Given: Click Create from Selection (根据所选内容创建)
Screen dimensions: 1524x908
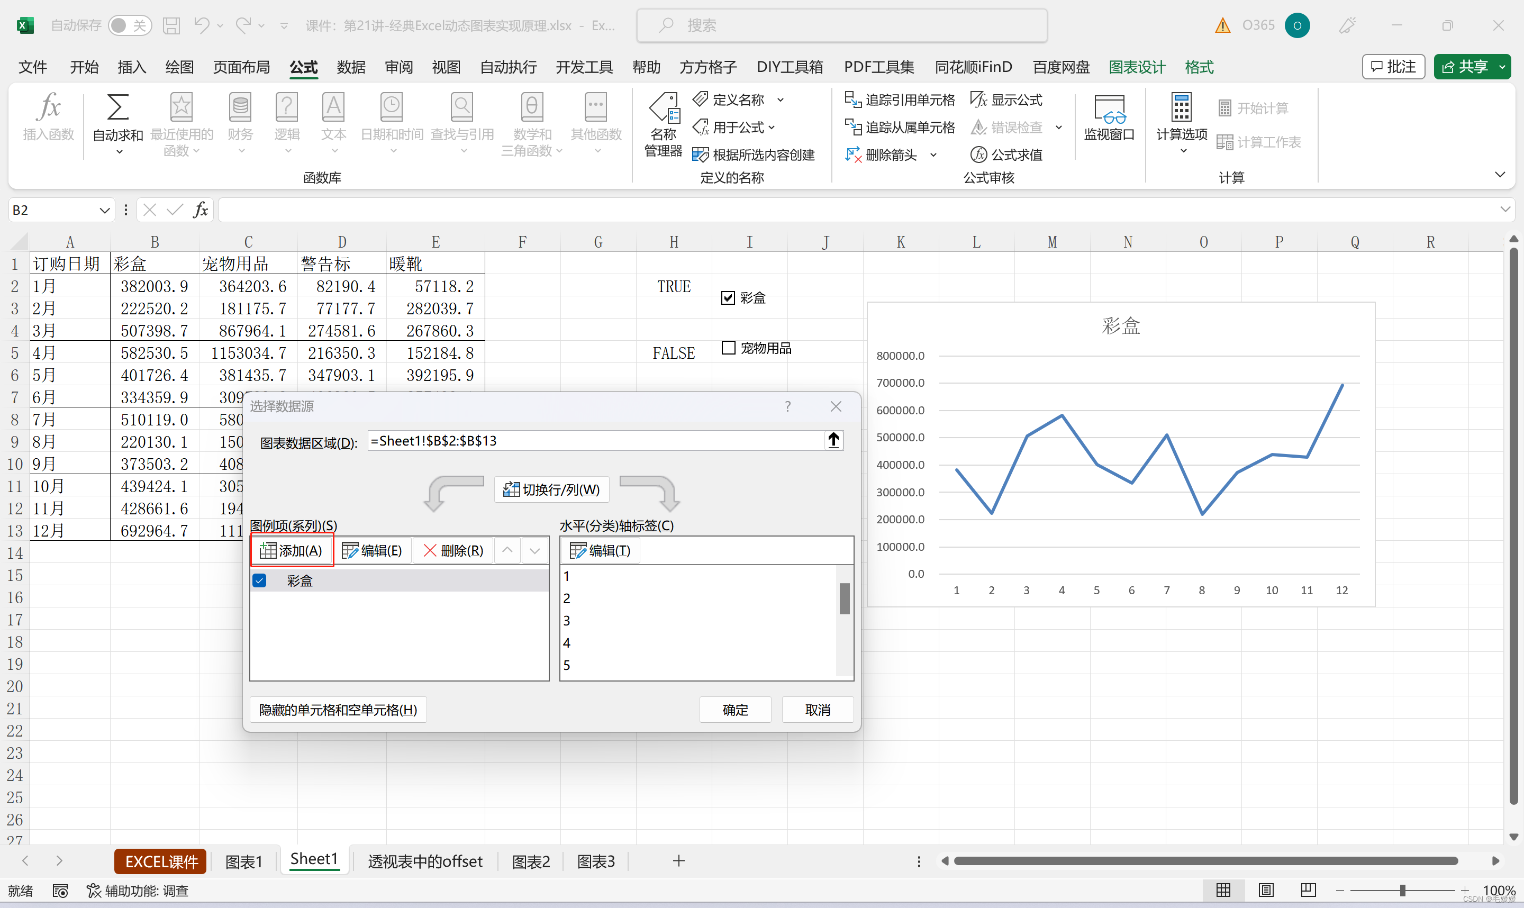Looking at the screenshot, I should [x=753, y=155].
